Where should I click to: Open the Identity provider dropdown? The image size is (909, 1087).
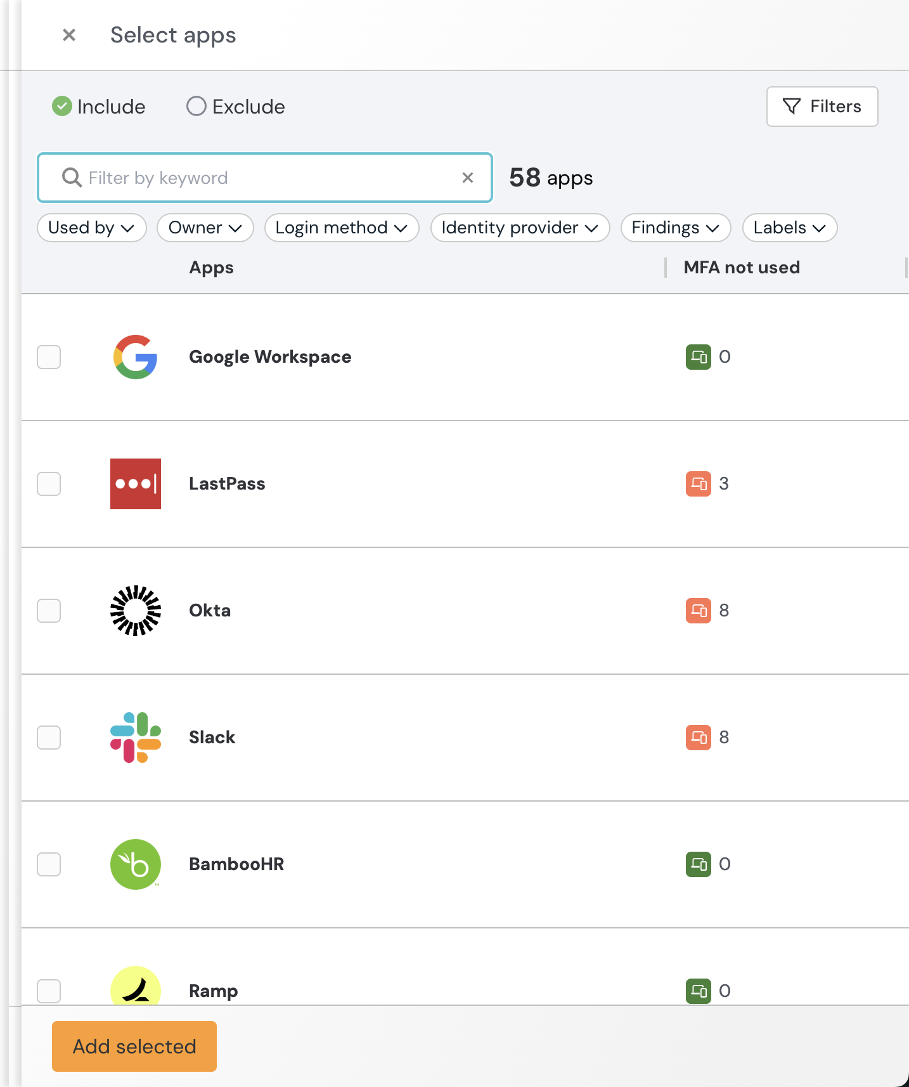(520, 228)
